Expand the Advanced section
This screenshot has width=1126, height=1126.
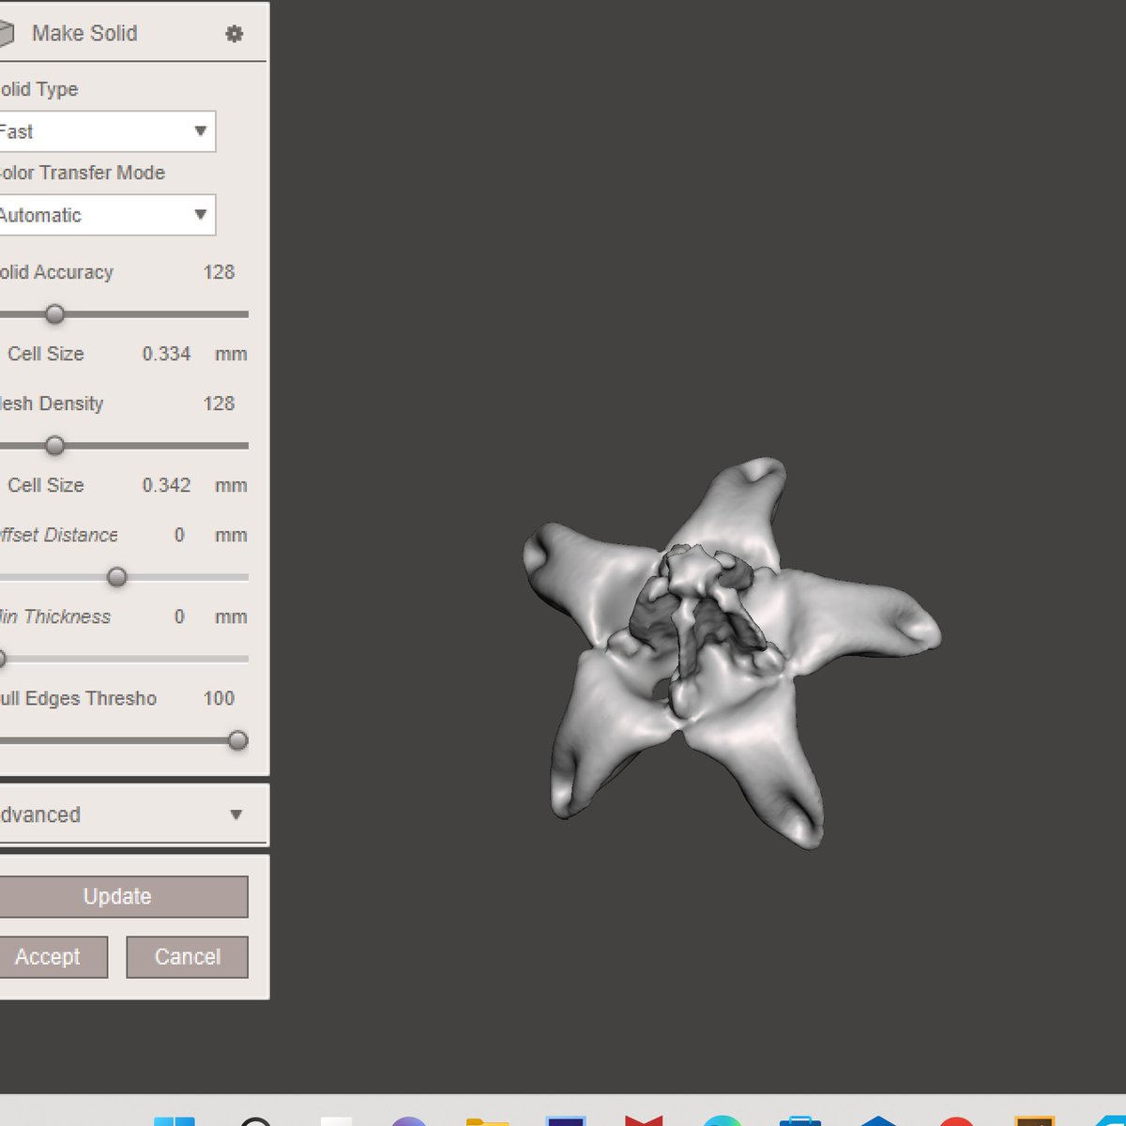pos(122,814)
